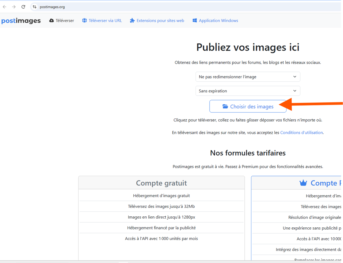Click the browser back arrow icon
The image size is (343, 263).
[x=5, y=7]
